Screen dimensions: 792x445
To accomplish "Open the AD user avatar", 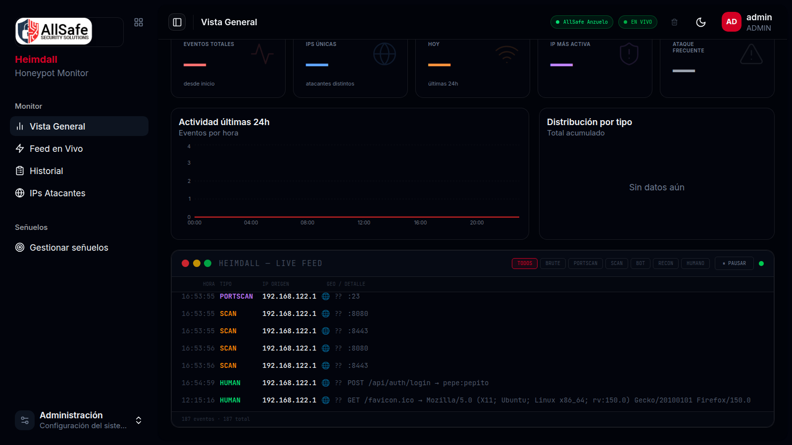I will tap(732, 22).
